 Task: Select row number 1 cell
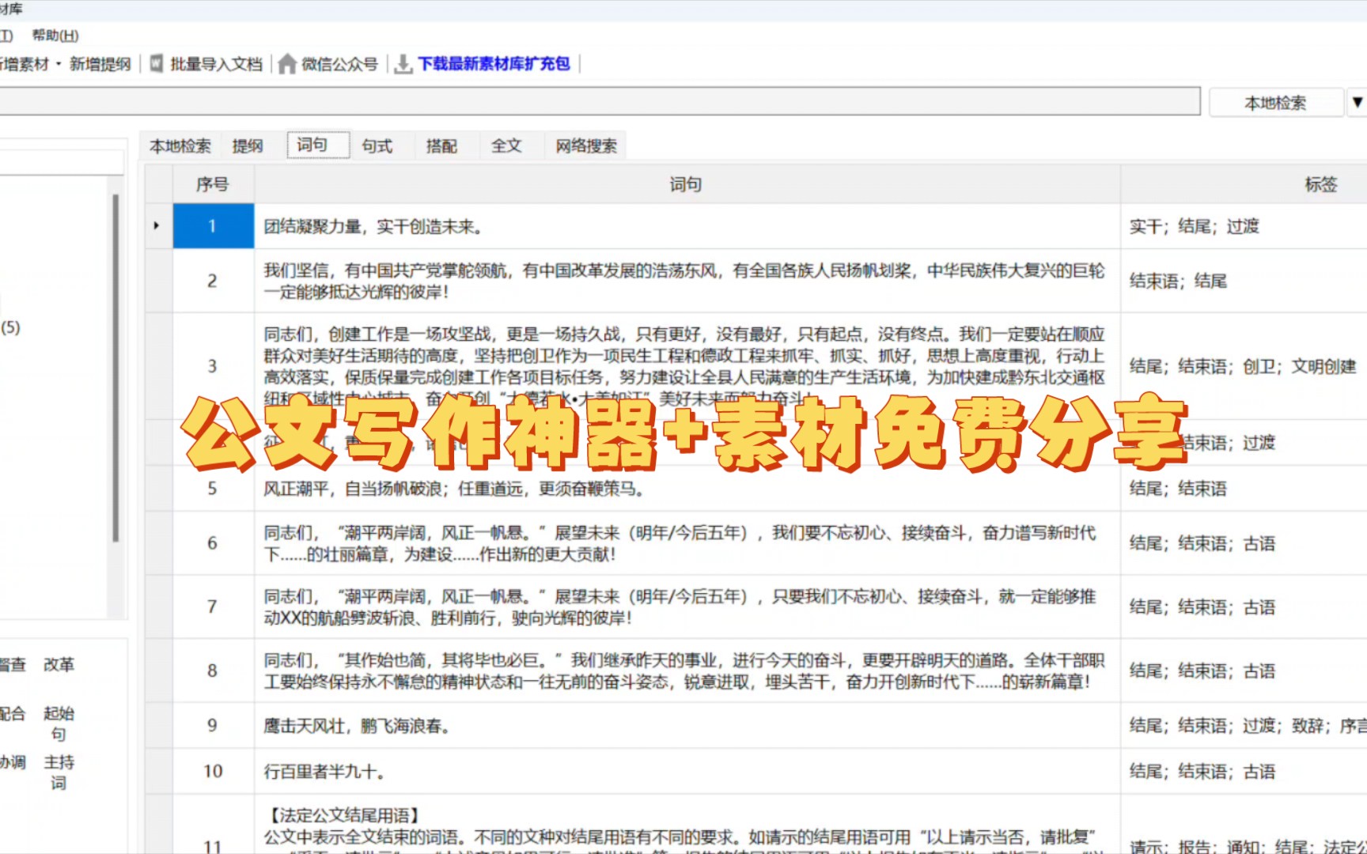(x=213, y=226)
